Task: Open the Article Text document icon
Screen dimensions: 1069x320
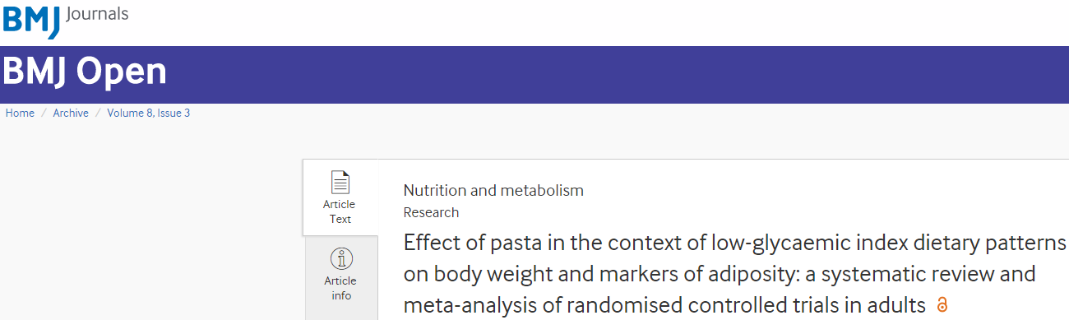Action: click(x=340, y=182)
